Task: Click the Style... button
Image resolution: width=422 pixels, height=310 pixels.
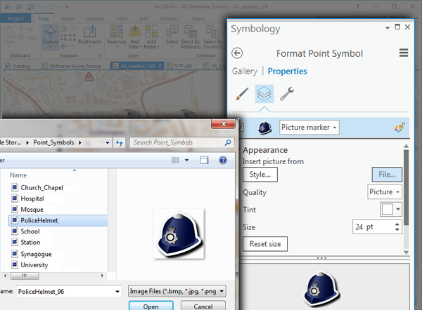Action: click(260, 175)
